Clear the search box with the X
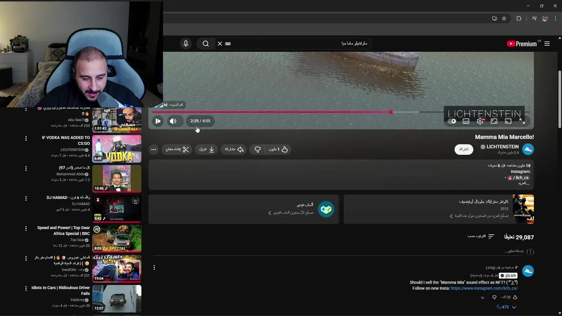 pos(220,43)
